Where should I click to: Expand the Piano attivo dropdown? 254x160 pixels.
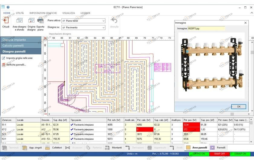(x=83, y=21)
